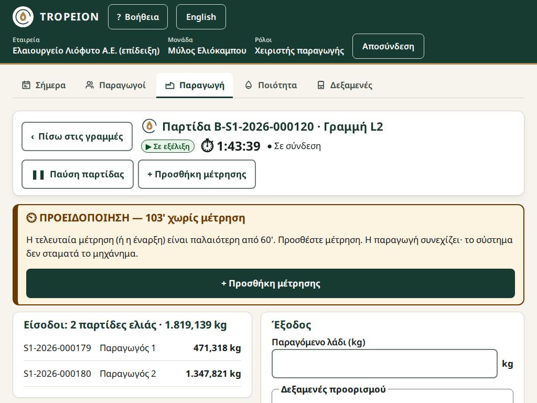Click the dark green Προσθήκη μέτρησης button
Image resolution: width=537 pixels, height=403 pixels.
tap(271, 283)
